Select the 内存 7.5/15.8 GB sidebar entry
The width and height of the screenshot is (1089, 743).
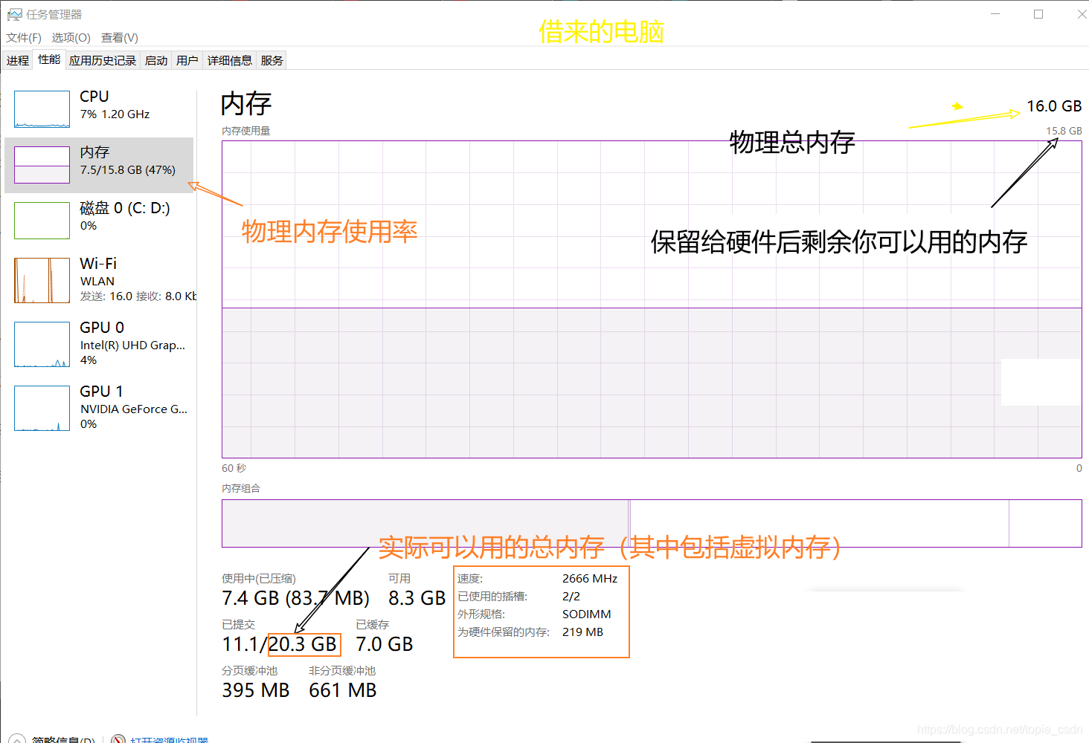click(x=99, y=165)
